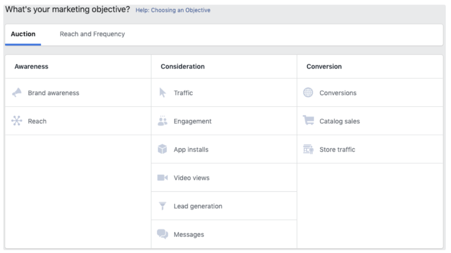Click the Consideration column header

pyautogui.click(x=183, y=67)
